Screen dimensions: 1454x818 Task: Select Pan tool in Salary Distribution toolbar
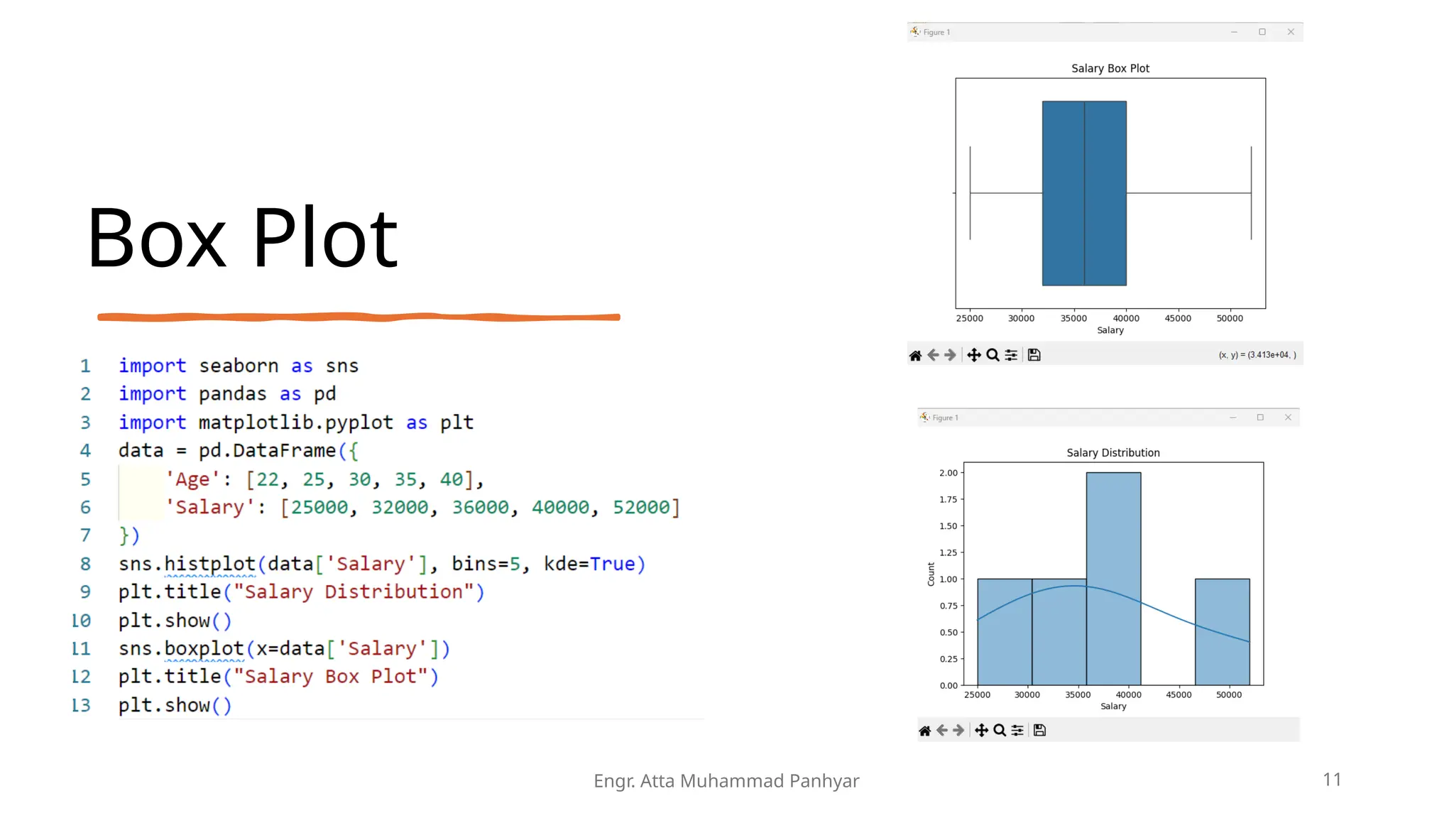click(x=981, y=730)
